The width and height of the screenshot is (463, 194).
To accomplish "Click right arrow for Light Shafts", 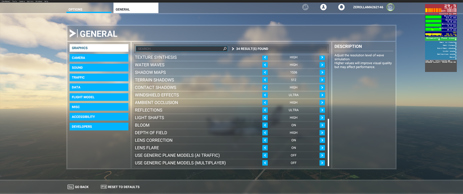I will (x=322, y=118).
